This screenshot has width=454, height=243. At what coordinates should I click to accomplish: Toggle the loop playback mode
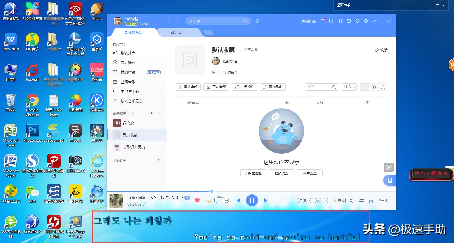coord(362,200)
